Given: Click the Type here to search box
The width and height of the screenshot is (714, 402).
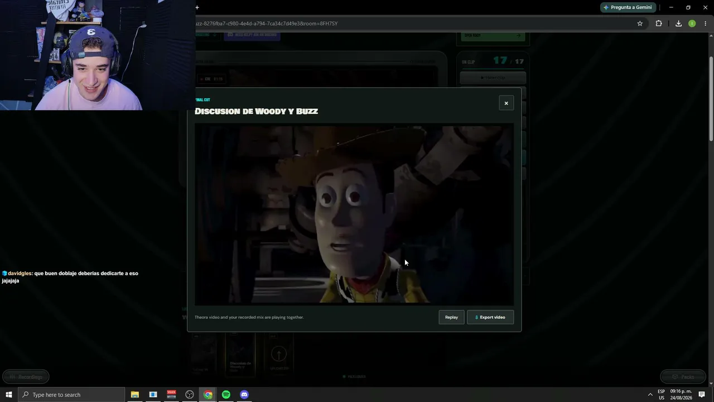Looking at the screenshot, I should tap(71, 395).
